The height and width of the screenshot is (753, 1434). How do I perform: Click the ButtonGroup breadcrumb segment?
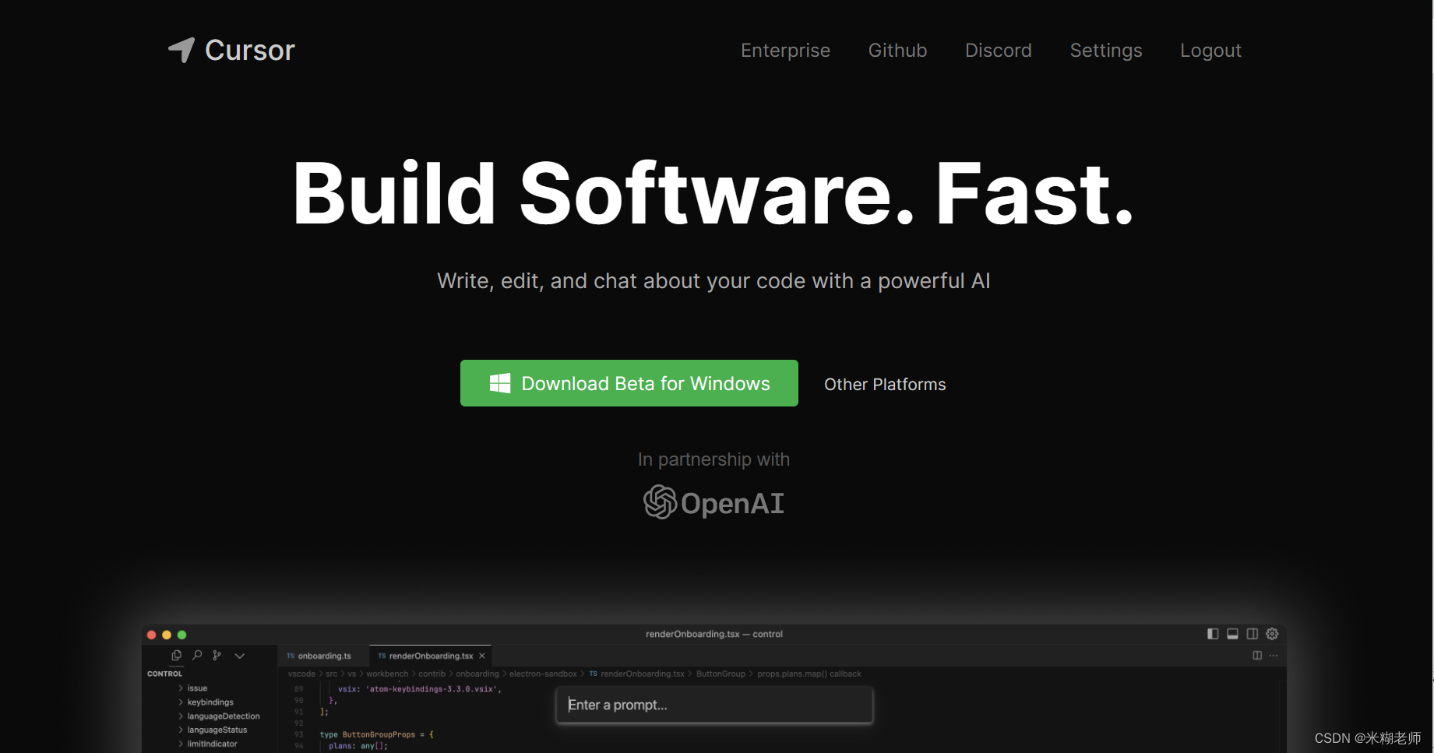pos(721,674)
